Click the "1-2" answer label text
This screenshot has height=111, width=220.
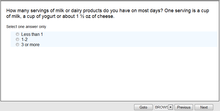[24, 40]
